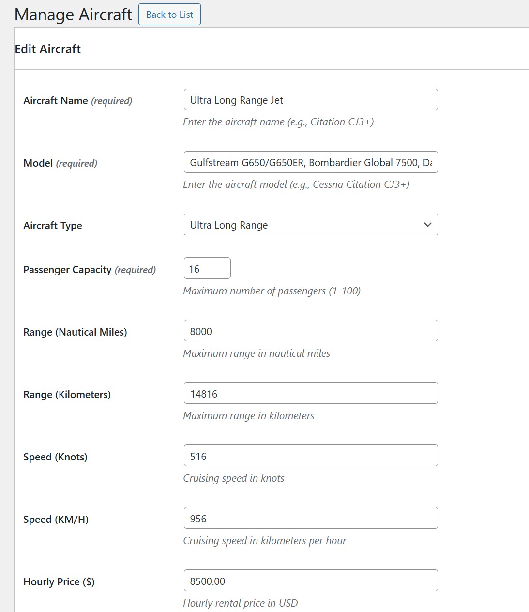Click the Range (Nautical Miles) label

[x=75, y=332]
